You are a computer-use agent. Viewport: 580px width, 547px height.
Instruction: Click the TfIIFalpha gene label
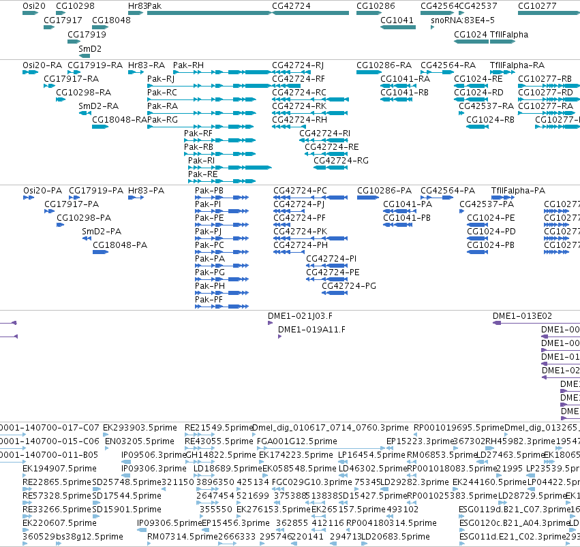click(x=509, y=34)
